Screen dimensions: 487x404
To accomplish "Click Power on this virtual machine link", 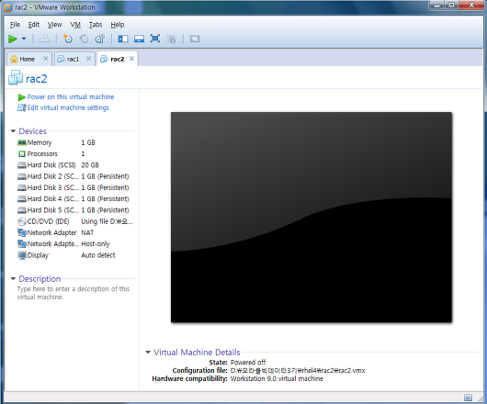I will coord(71,96).
